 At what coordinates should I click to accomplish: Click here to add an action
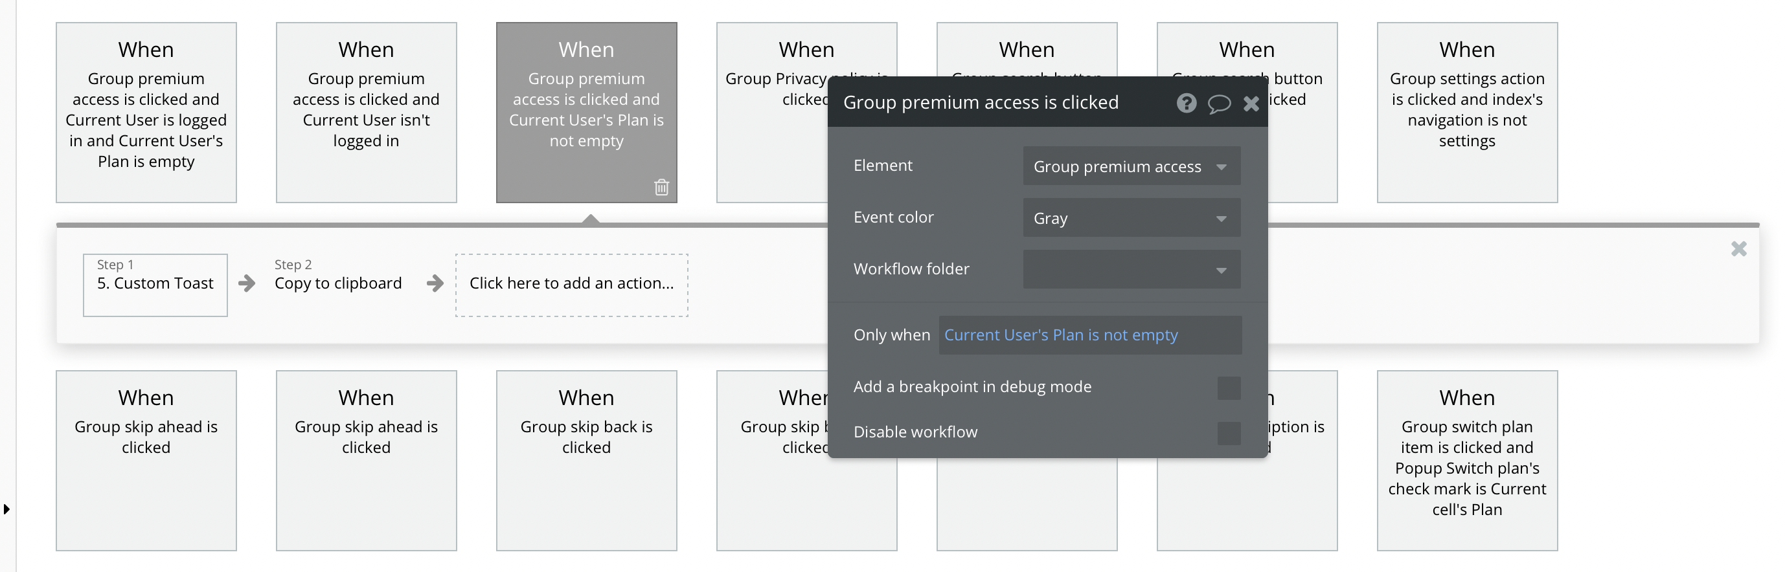point(571,285)
